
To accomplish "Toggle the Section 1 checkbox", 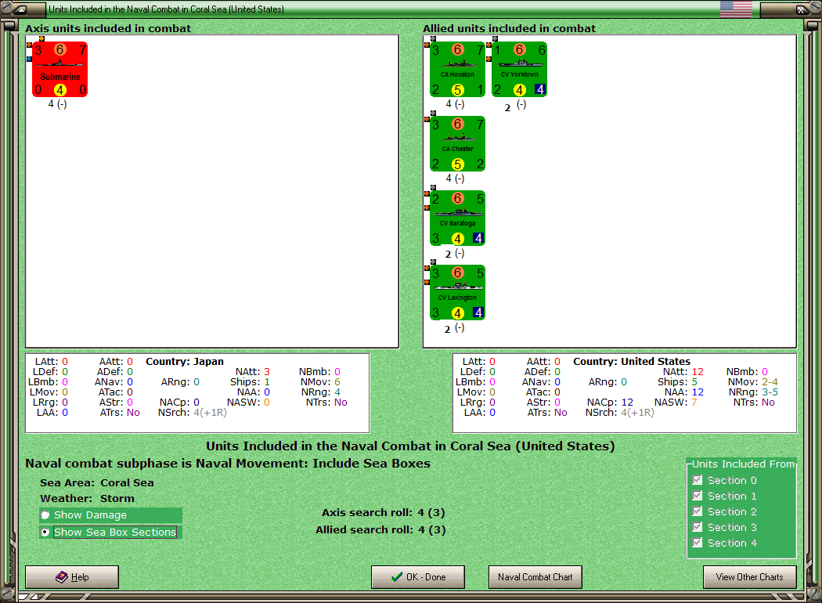I will pos(698,496).
